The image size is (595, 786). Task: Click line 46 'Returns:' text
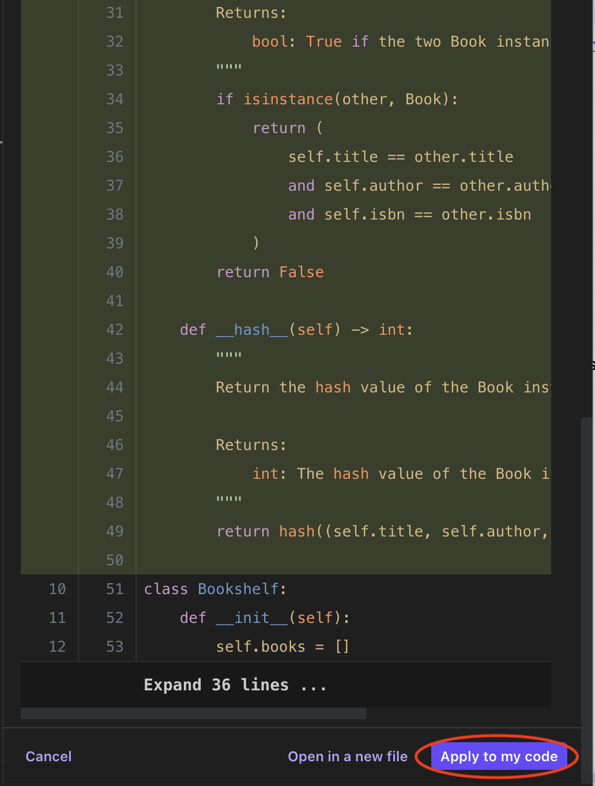click(x=251, y=445)
